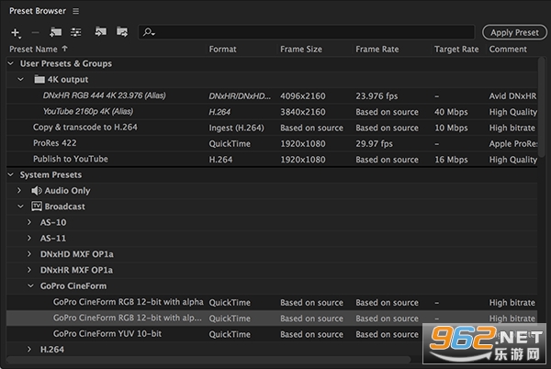Click the 23.976 fps frame rate cell
Image resolution: width=551 pixels, height=369 pixels.
pyautogui.click(x=377, y=95)
